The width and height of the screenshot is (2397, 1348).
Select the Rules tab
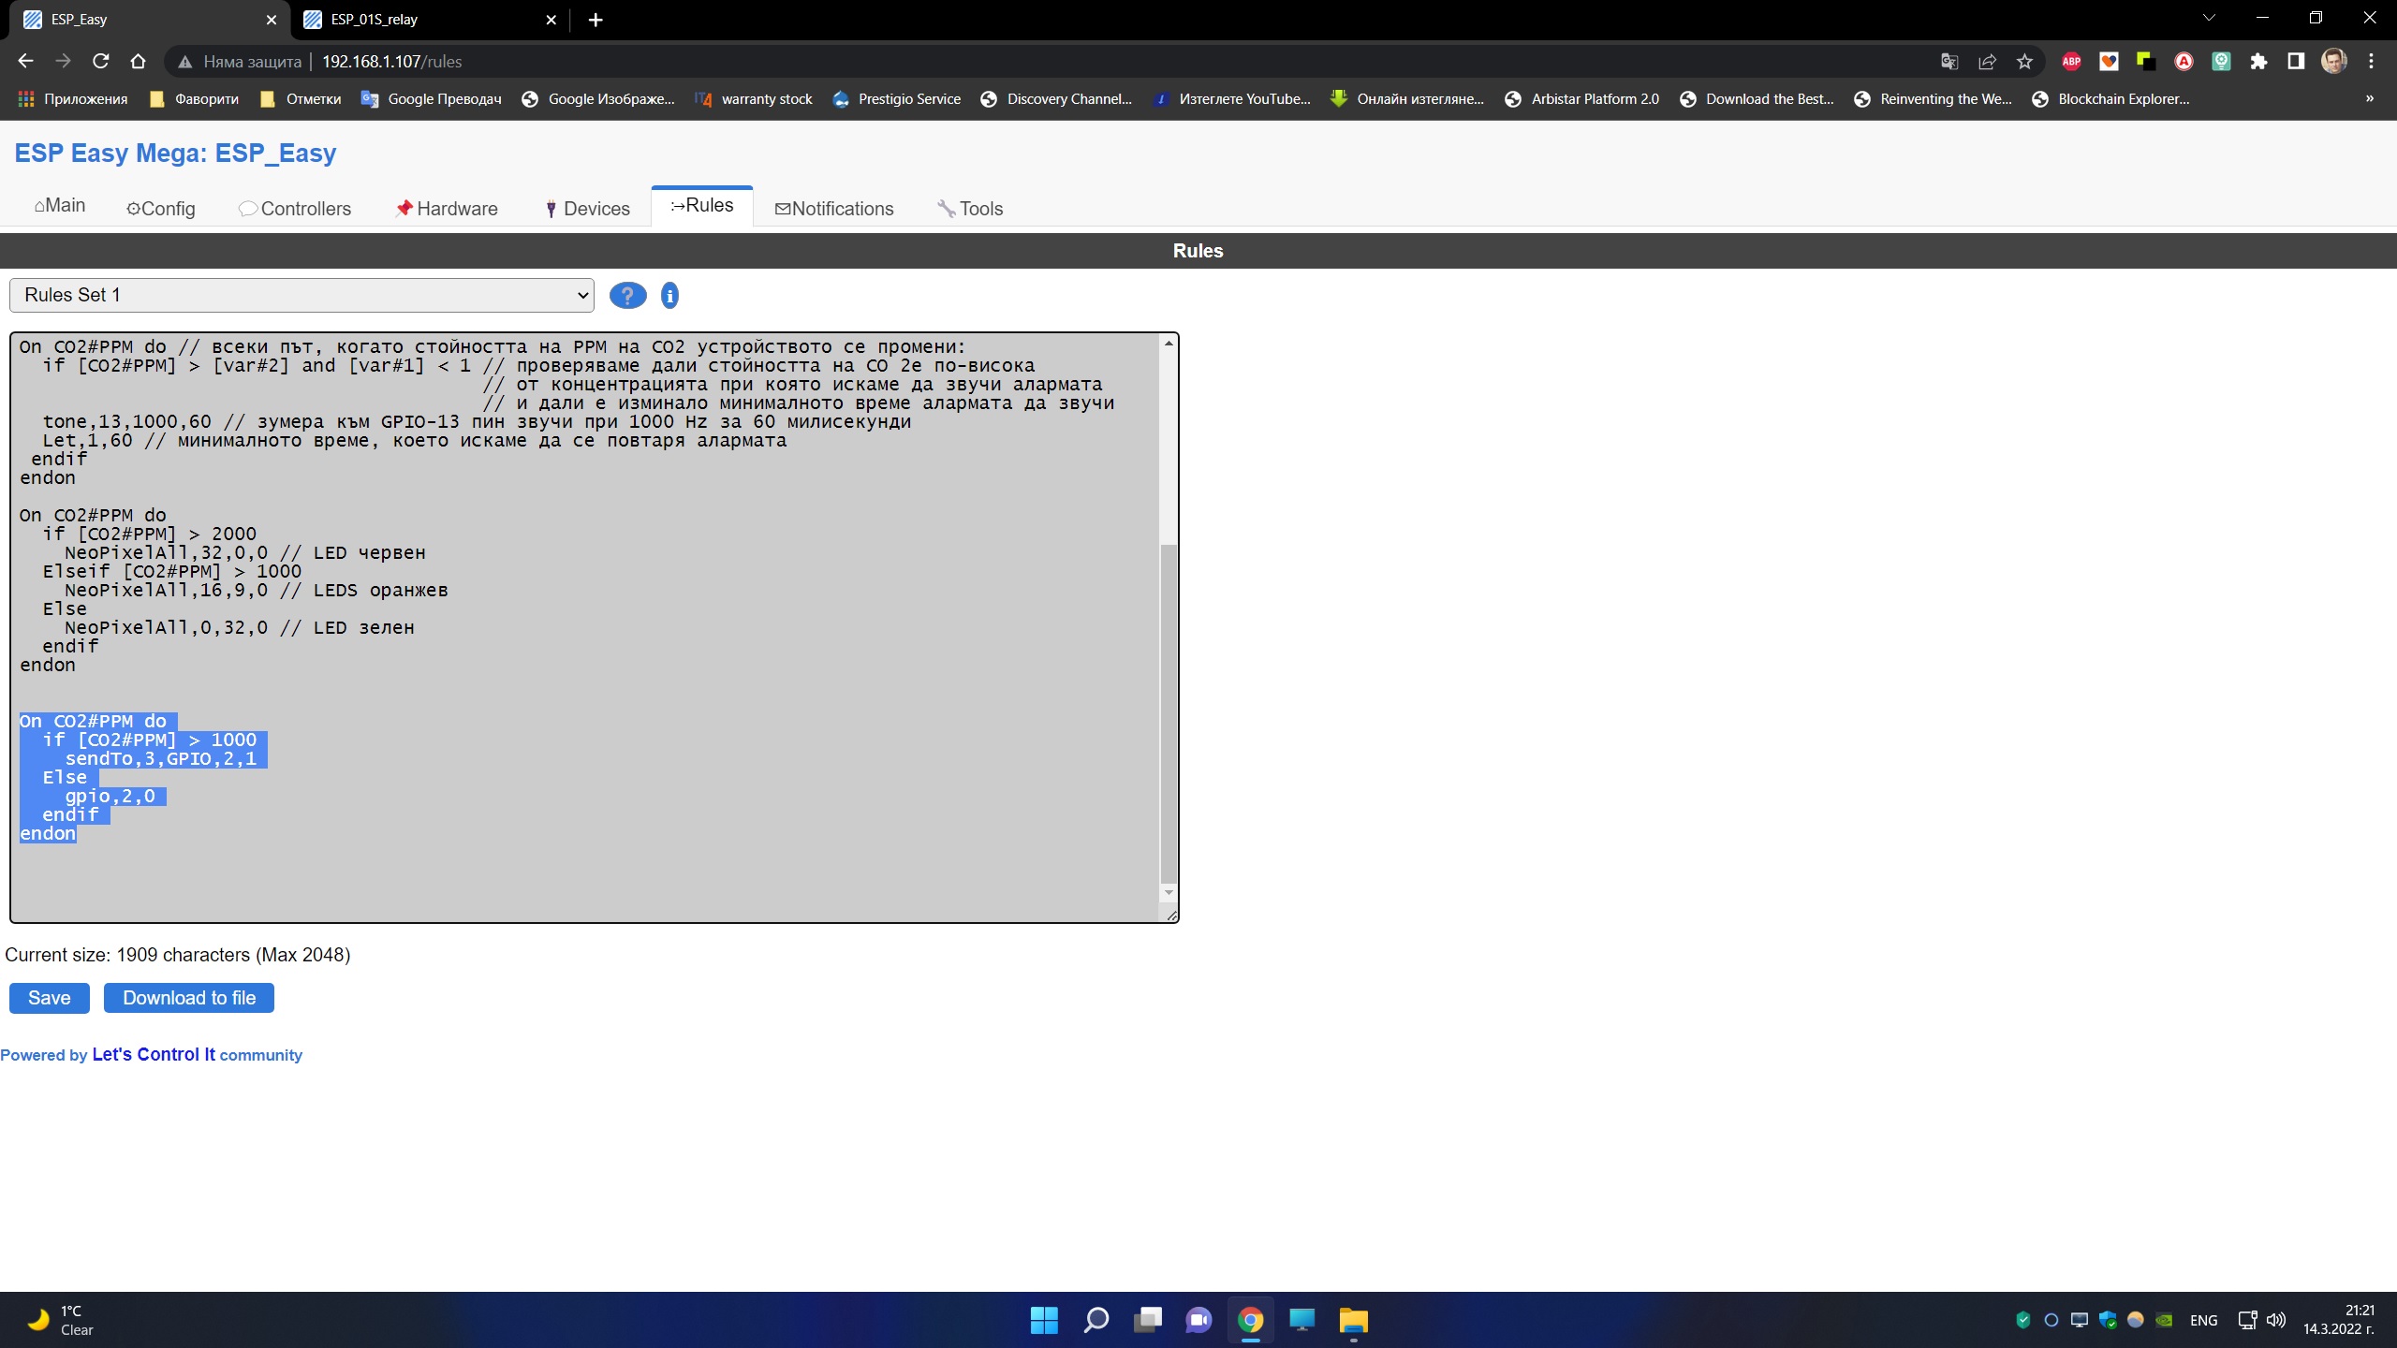pos(702,206)
